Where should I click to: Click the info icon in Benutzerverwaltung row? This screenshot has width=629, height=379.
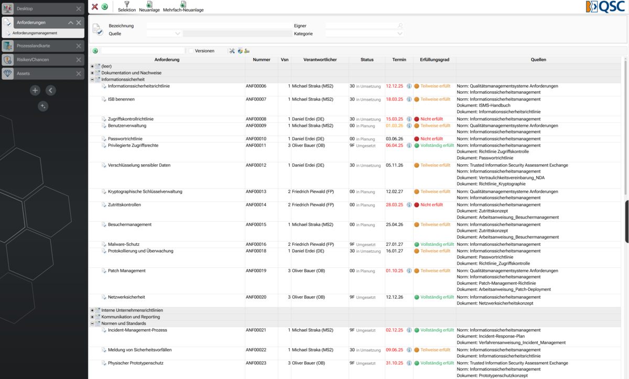[x=409, y=126]
